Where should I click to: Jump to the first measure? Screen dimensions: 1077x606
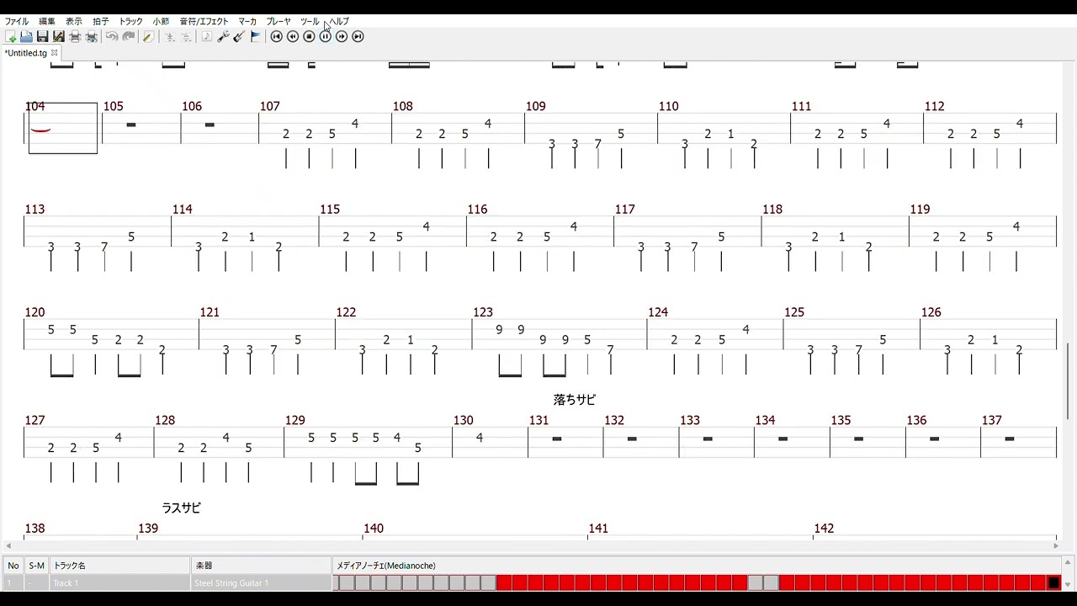(x=276, y=36)
